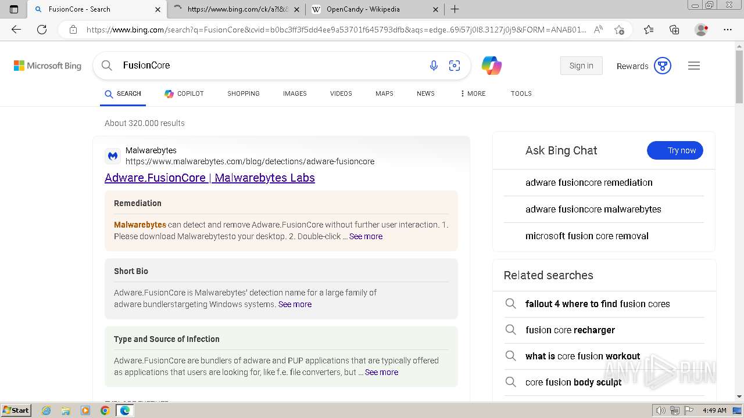Close the FusionCore - Search tab

(158, 9)
